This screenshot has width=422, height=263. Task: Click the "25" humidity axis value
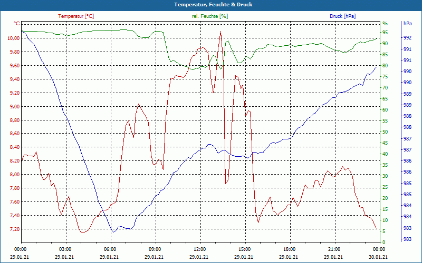tap(385, 187)
